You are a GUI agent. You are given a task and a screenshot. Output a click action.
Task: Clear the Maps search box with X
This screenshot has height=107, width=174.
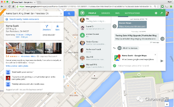tap(61, 14)
